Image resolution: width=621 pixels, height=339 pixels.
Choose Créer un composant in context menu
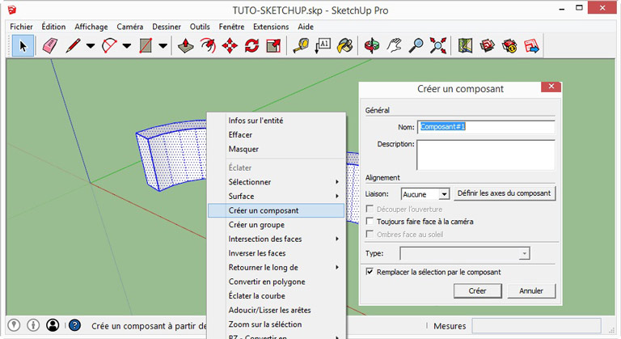(x=277, y=210)
